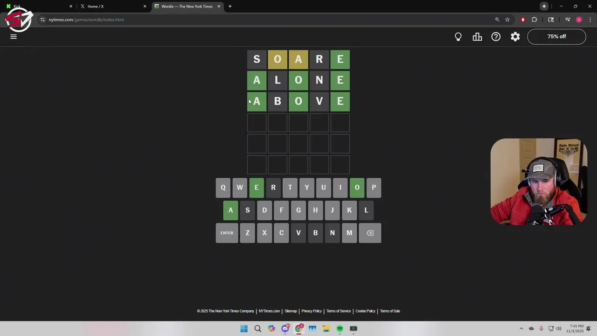The image size is (597, 336).
Task: Tap the green E key on the keyboard
Action: pos(257,188)
